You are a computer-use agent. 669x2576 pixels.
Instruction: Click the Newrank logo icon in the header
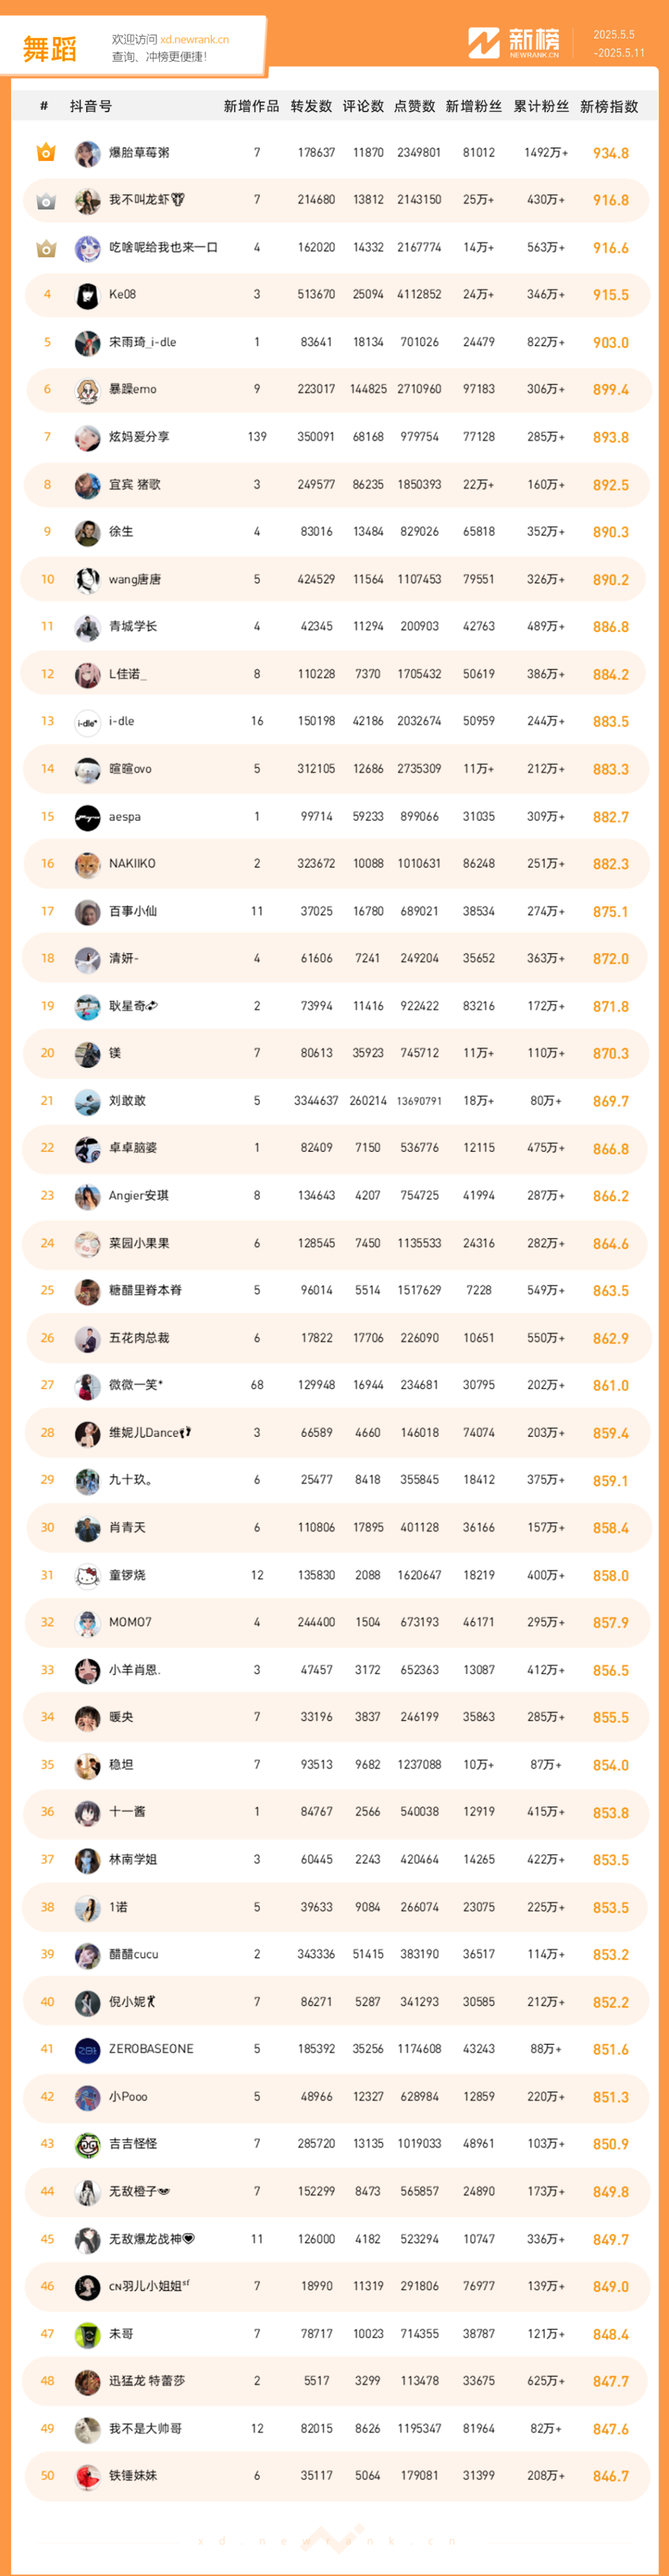[484, 43]
